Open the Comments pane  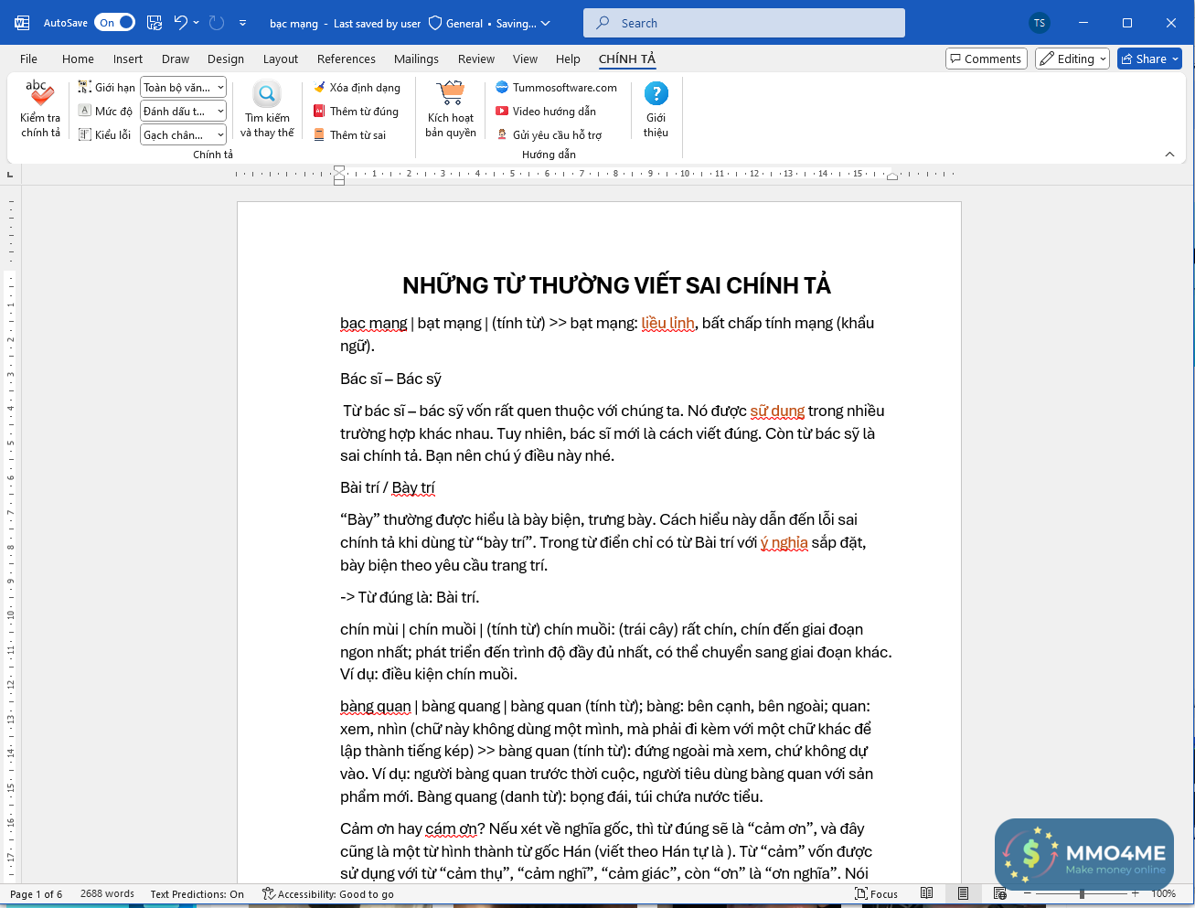click(x=985, y=59)
